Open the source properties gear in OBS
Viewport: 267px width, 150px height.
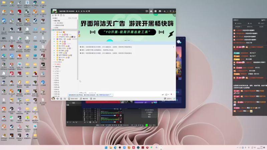(x=90, y=122)
